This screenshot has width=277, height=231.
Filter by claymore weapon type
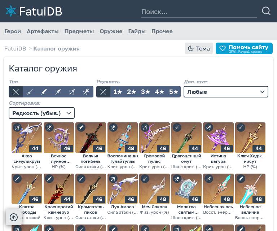(x=44, y=92)
